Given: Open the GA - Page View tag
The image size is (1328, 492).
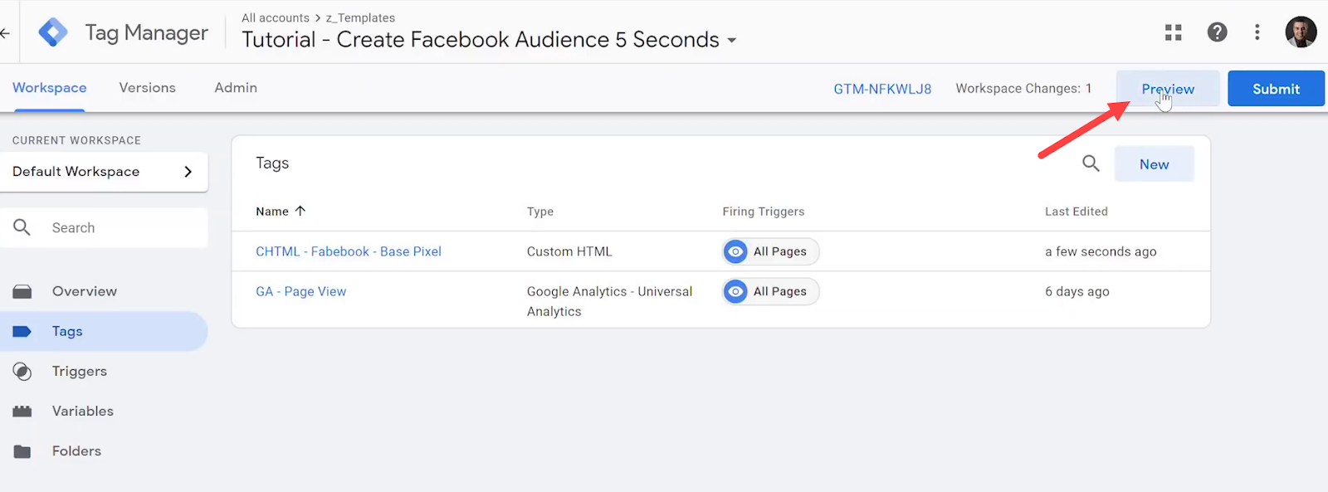Looking at the screenshot, I should (301, 291).
